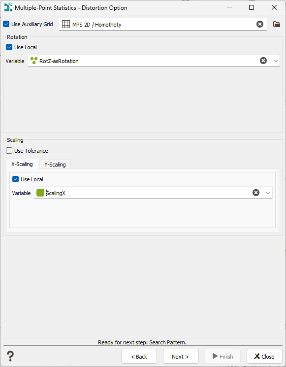Enable the Use Tolerance checkbox

9,151
